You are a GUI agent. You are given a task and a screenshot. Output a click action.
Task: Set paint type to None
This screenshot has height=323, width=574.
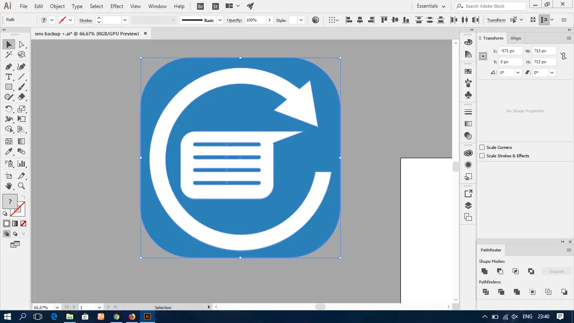[23, 223]
